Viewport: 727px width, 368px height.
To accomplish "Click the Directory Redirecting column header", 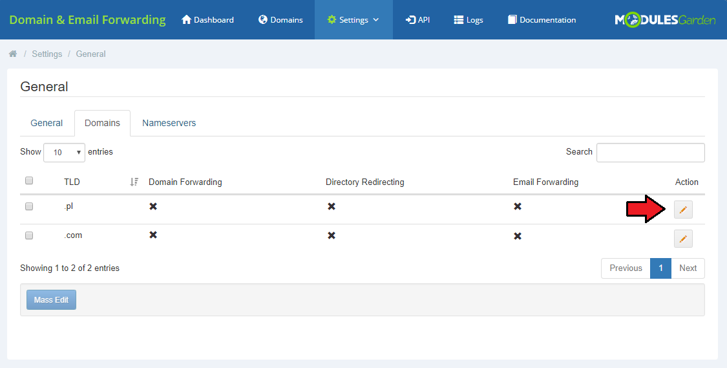I will point(365,182).
